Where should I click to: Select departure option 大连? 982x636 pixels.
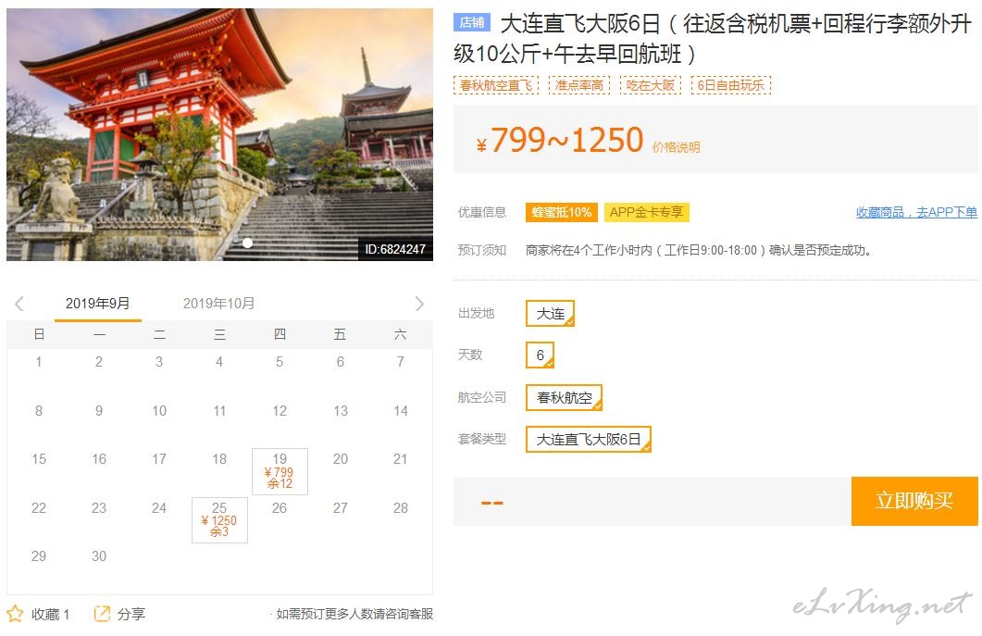[550, 313]
